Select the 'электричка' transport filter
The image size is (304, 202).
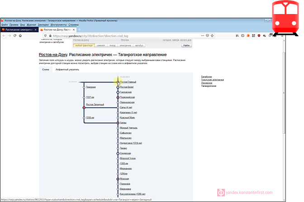tap(125, 45)
